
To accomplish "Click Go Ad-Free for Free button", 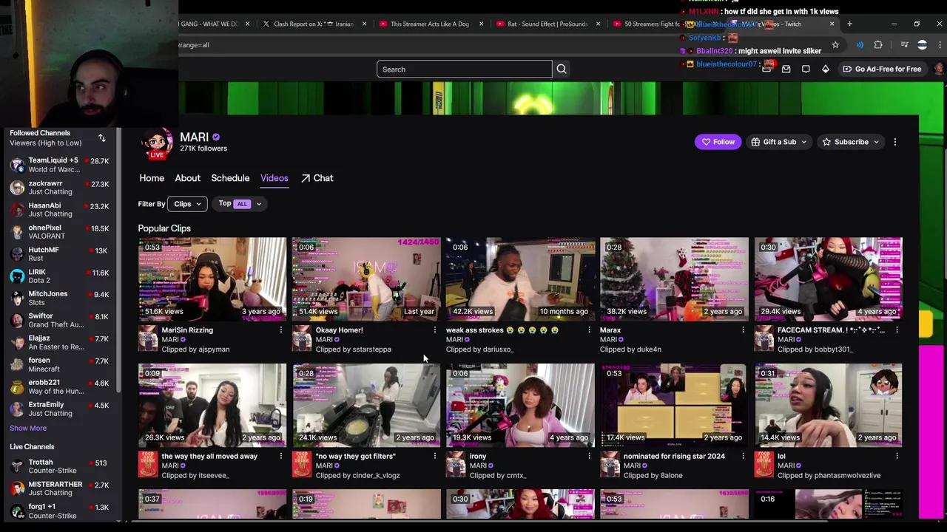I will (882, 69).
